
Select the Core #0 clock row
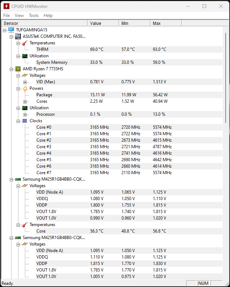click(x=129, y=127)
